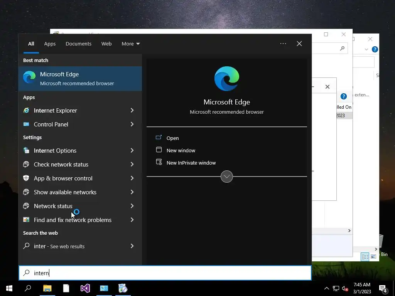The image size is (395, 296).
Task: Open Control Panel taskbar icon
Action: [104, 288]
